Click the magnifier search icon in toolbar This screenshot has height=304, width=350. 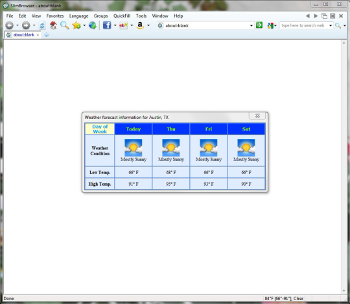click(65, 25)
